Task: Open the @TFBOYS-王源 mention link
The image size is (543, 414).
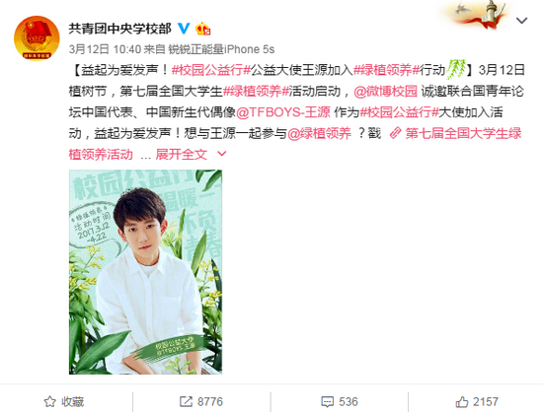Action: pyautogui.click(x=283, y=112)
